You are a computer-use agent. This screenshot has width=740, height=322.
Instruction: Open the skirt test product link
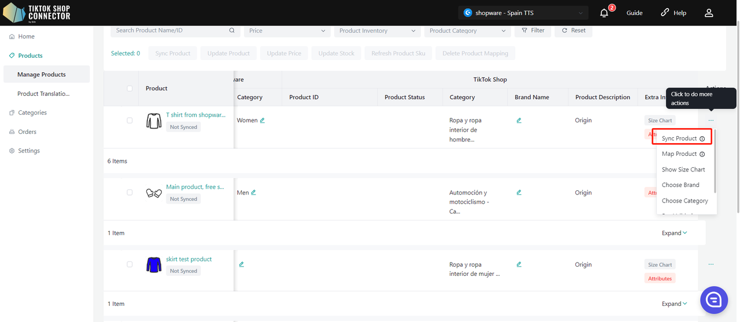(x=189, y=259)
